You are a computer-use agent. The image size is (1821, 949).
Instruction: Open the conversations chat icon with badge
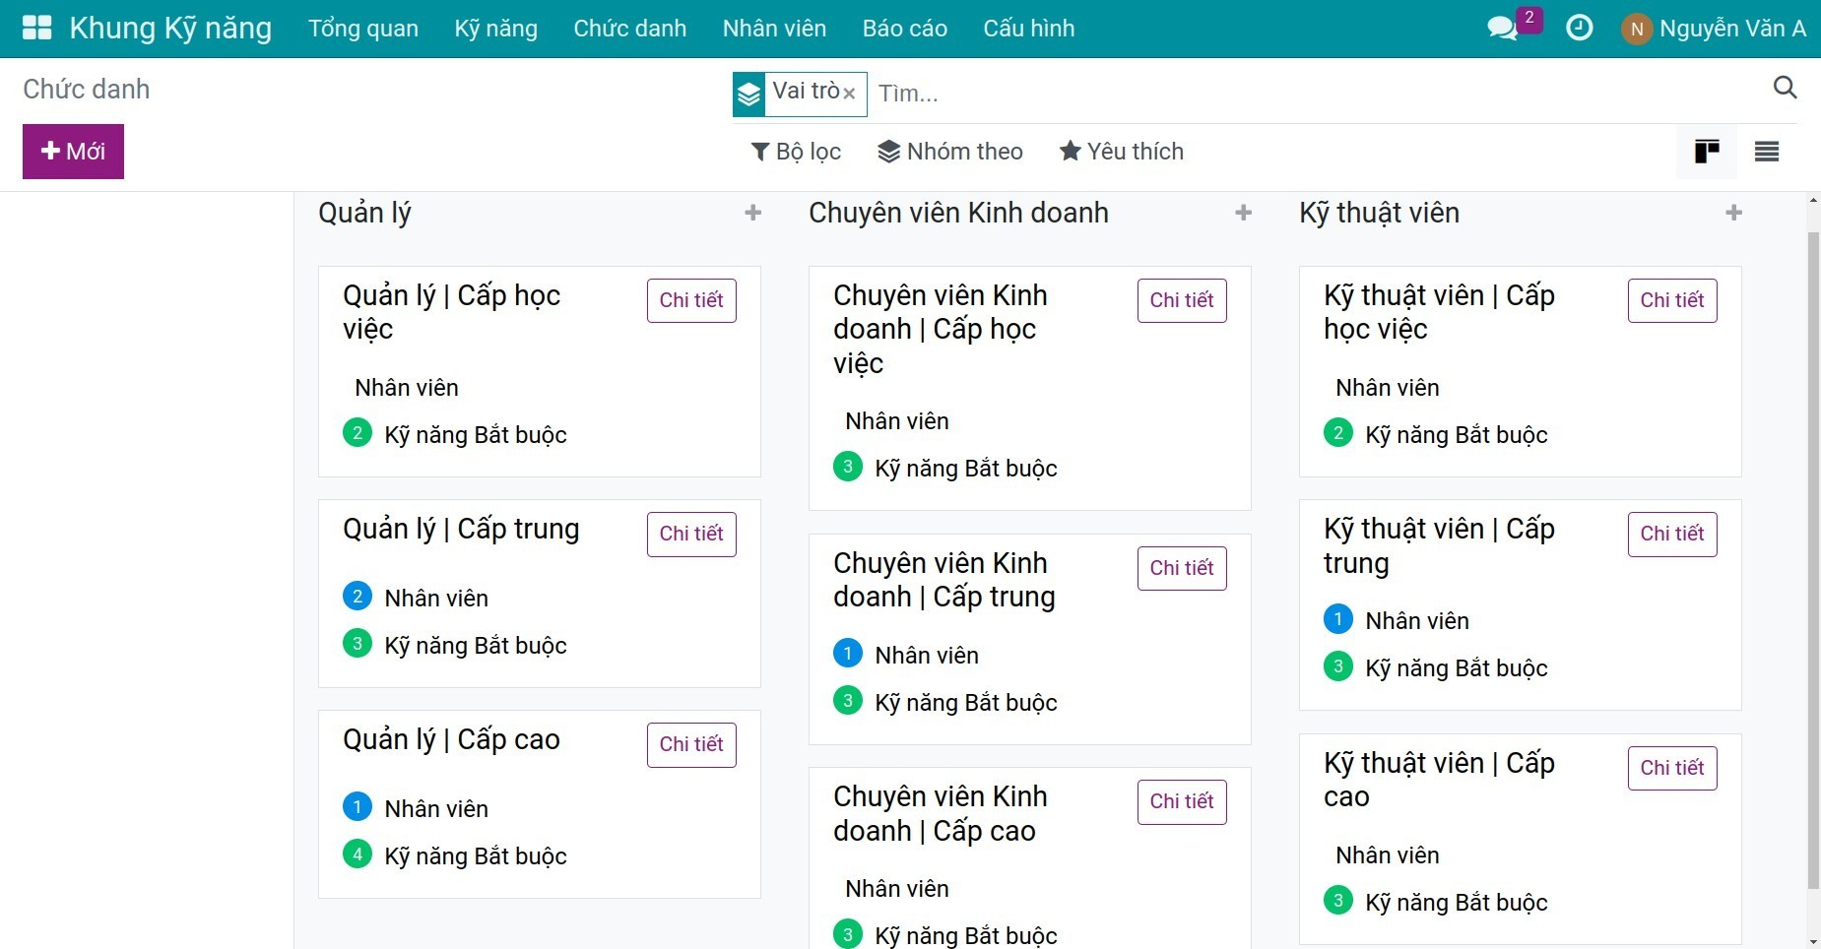click(x=1504, y=28)
